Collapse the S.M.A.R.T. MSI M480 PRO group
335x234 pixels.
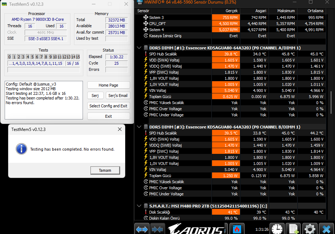tap(139, 206)
